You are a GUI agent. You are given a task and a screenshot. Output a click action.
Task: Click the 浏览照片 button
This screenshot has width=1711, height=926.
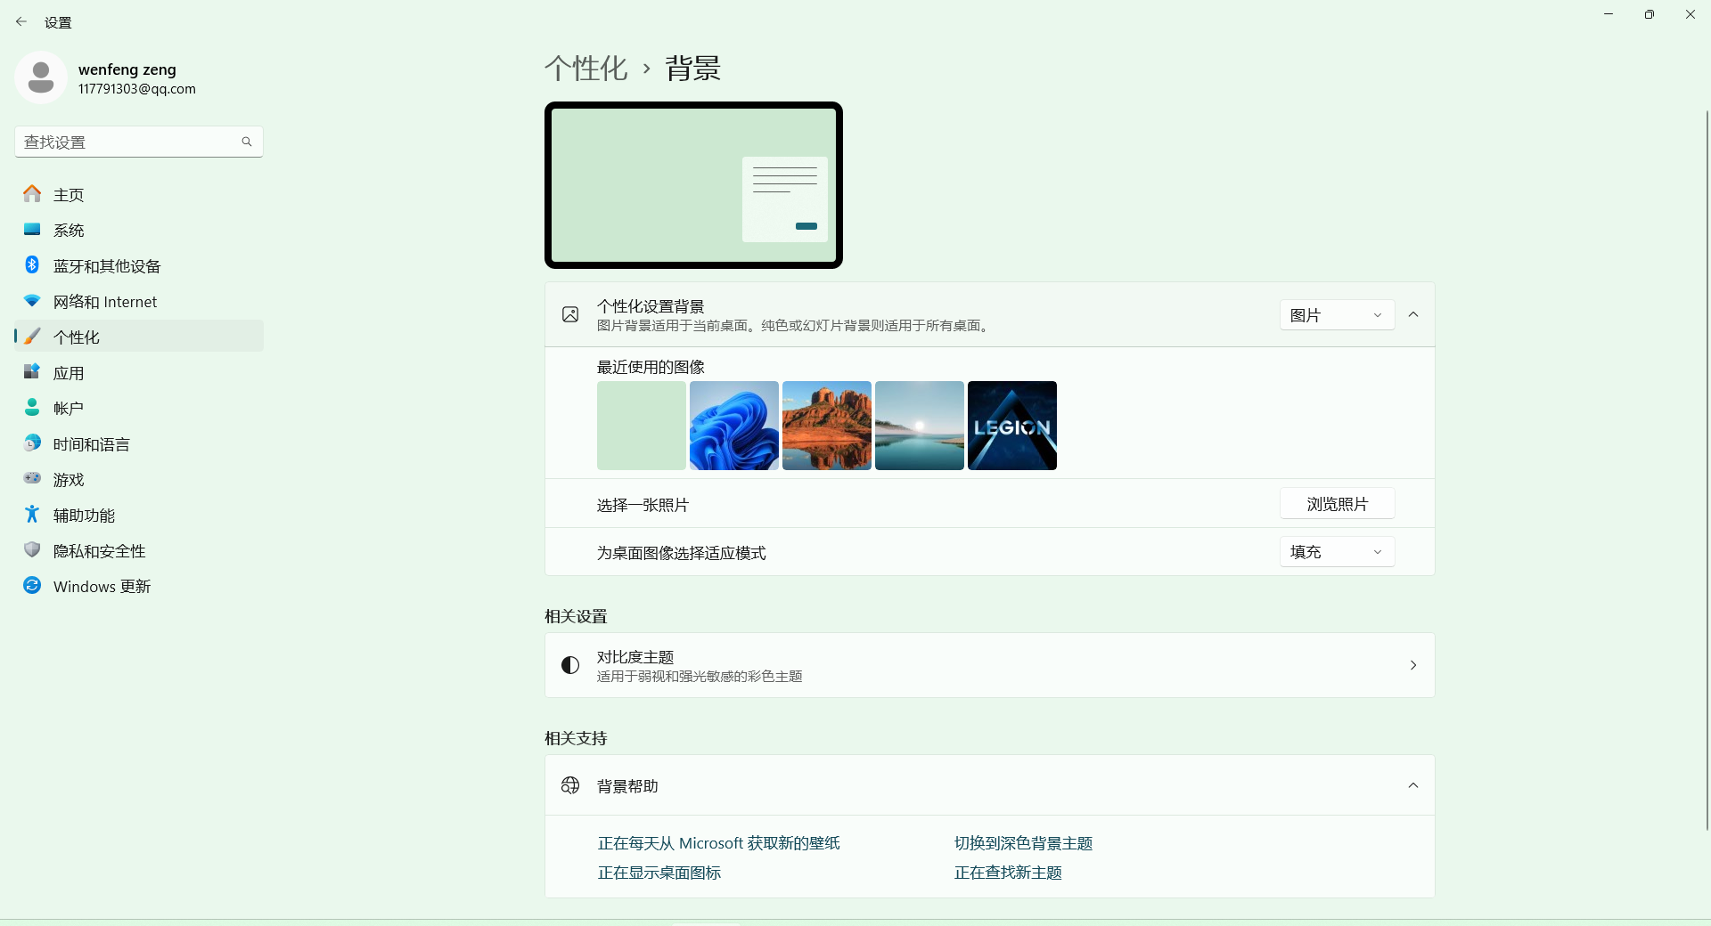1337,504
